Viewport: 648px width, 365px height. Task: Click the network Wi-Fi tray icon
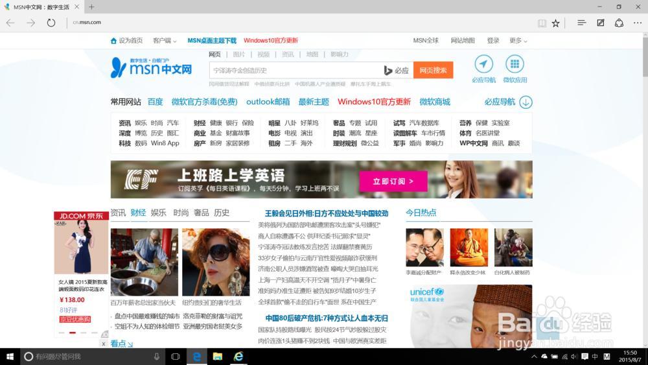pyautogui.click(x=564, y=357)
